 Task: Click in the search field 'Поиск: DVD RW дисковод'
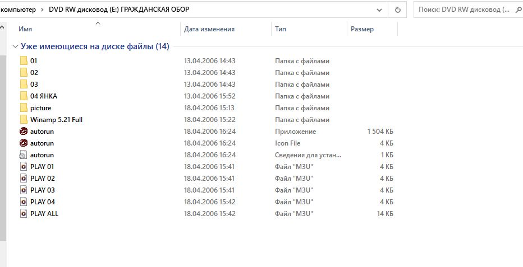(x=464, y=10)
